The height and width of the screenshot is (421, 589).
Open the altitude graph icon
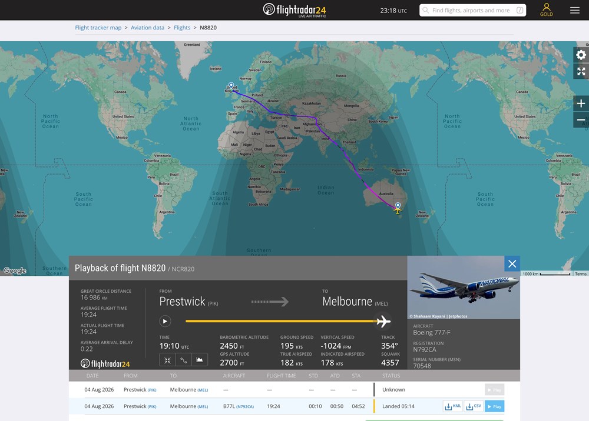coord(200,360)
